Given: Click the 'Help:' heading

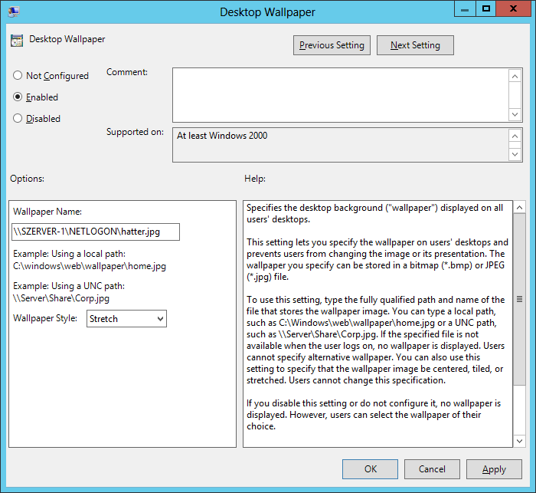Looking at the screenshot, I should [255, 179].
